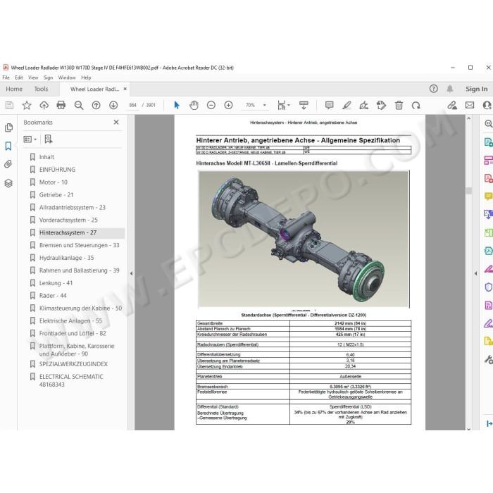This screenshot has width=493, height=493.
Task: Click the page number input field
Action: click(x=133, y=105)
